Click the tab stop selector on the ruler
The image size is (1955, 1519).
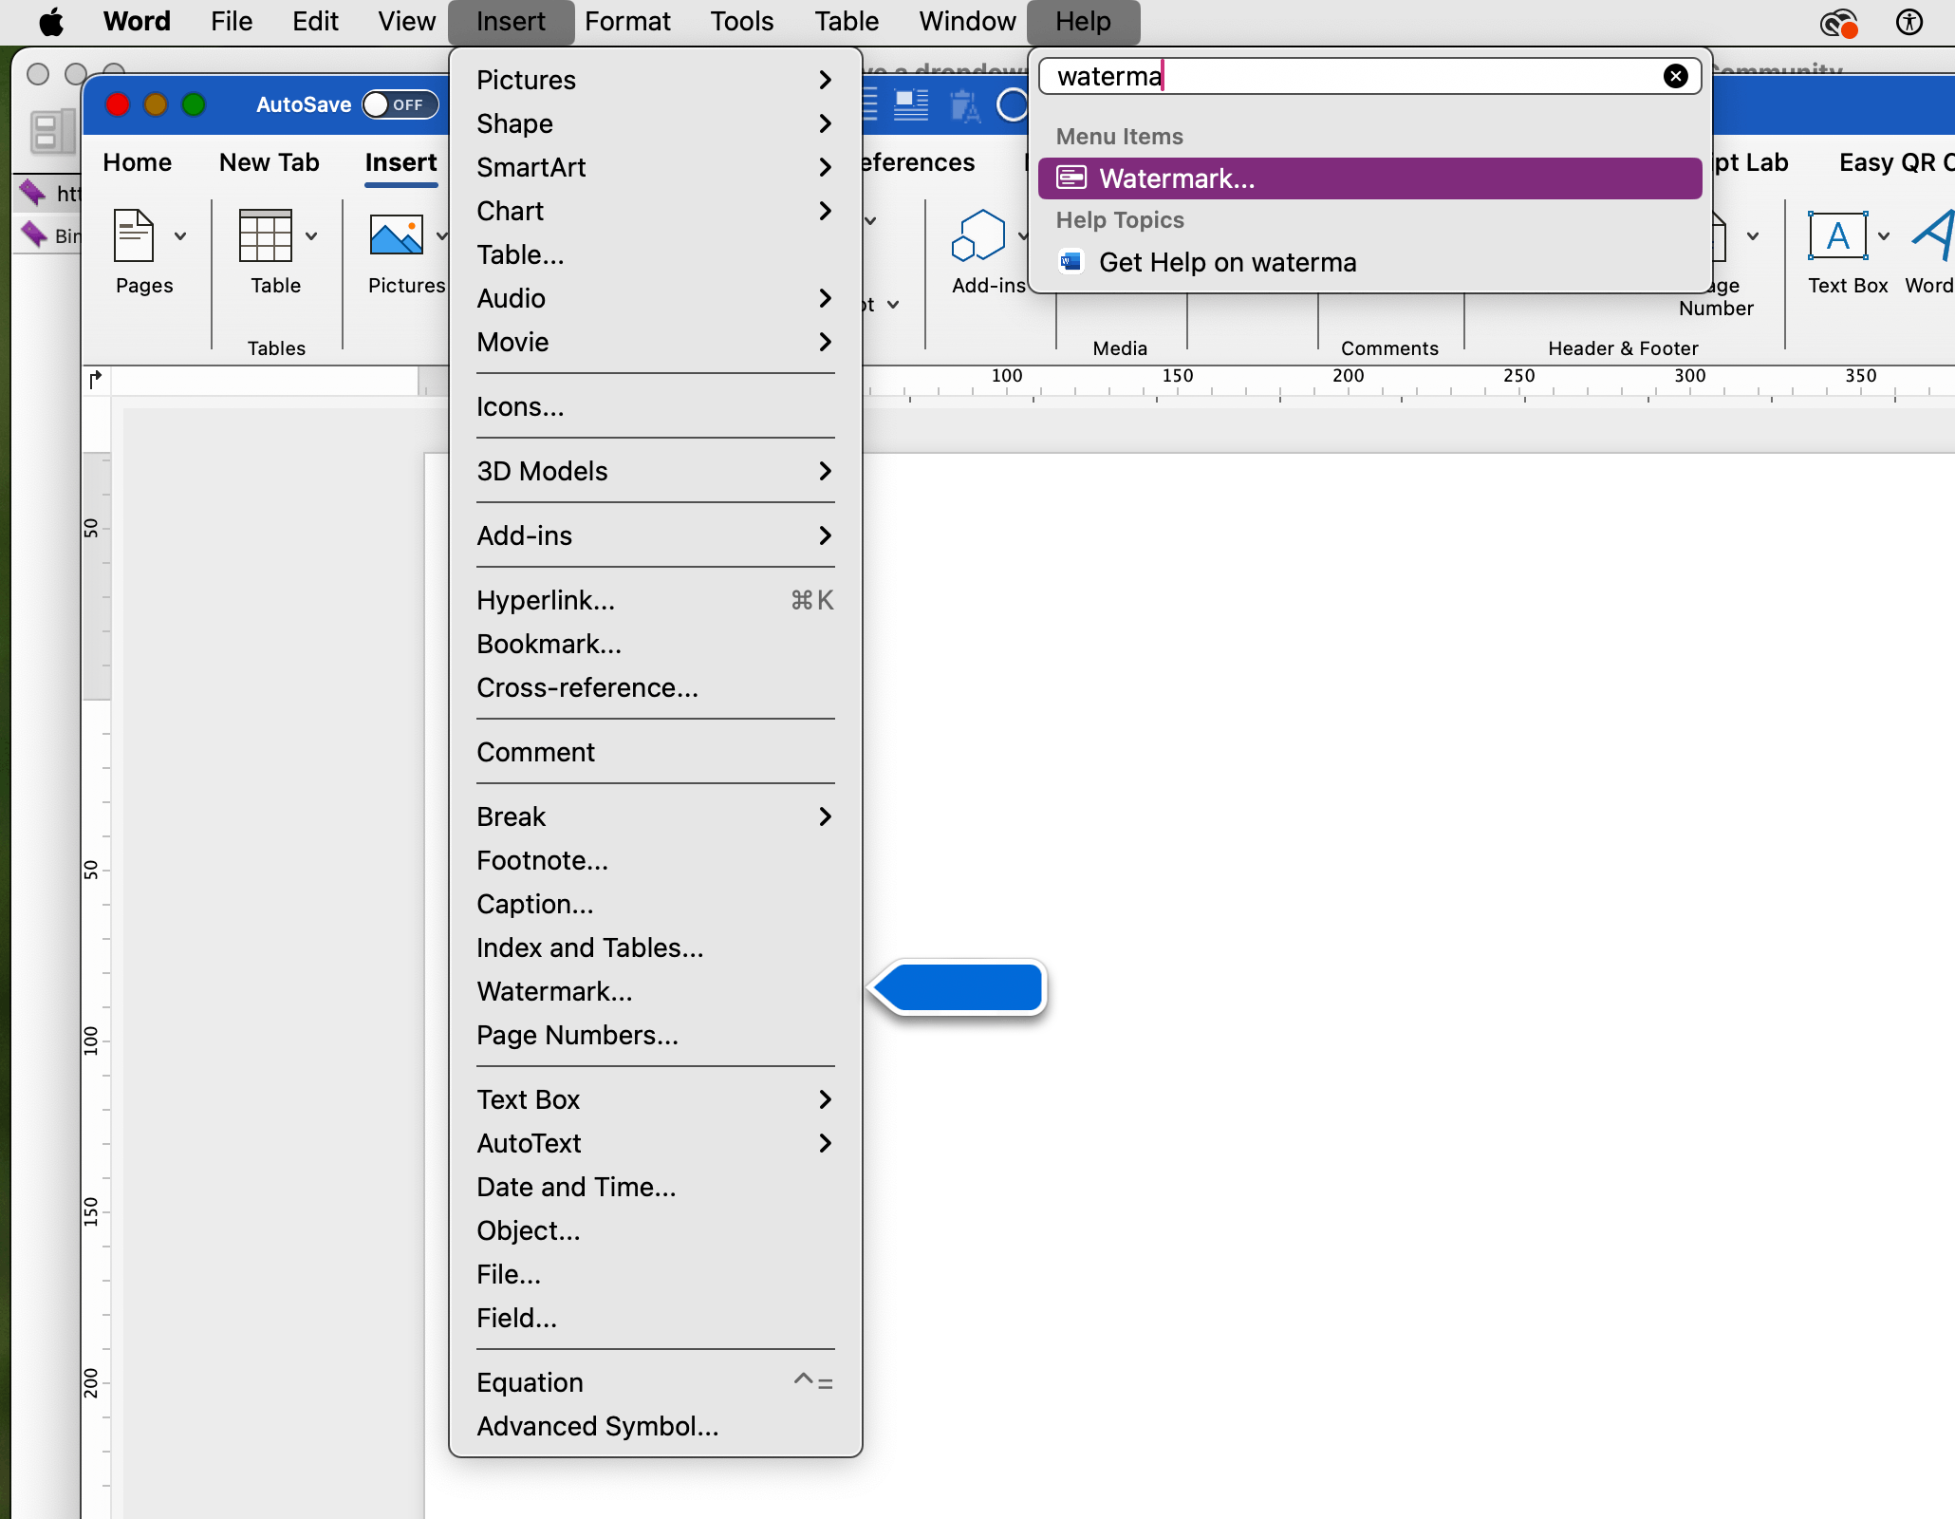click(x=96, y=380)
